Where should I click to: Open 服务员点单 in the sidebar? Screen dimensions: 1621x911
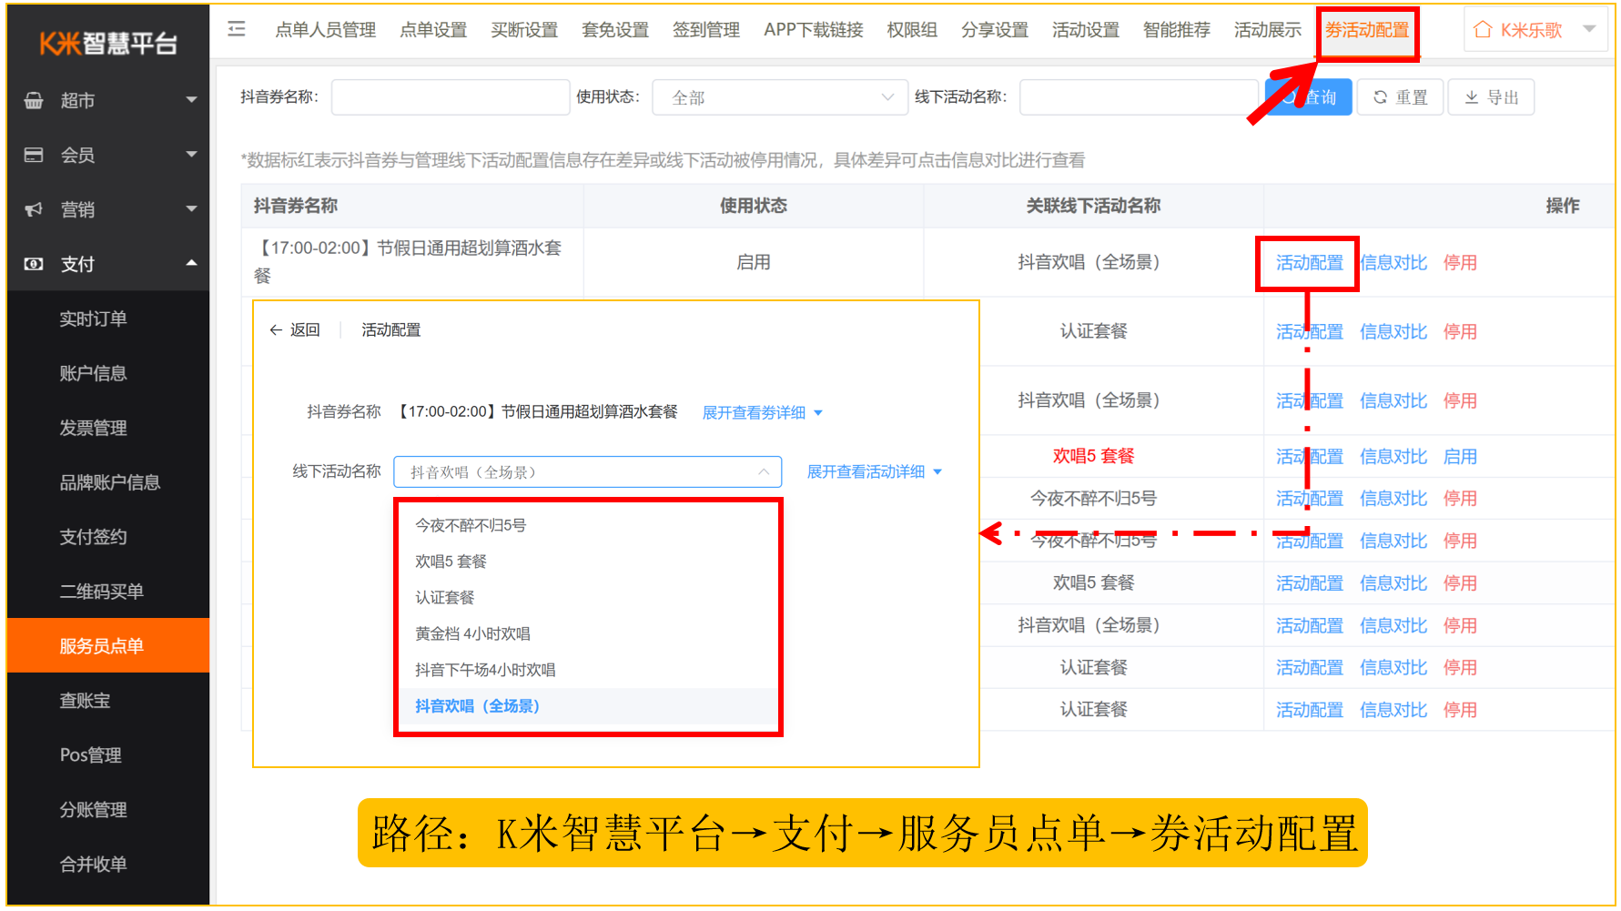tap(108, 646)
